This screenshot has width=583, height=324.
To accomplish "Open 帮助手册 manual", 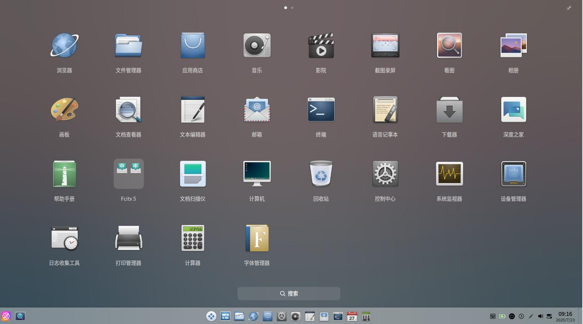I will pyautogui.click(x=64, y=174).
